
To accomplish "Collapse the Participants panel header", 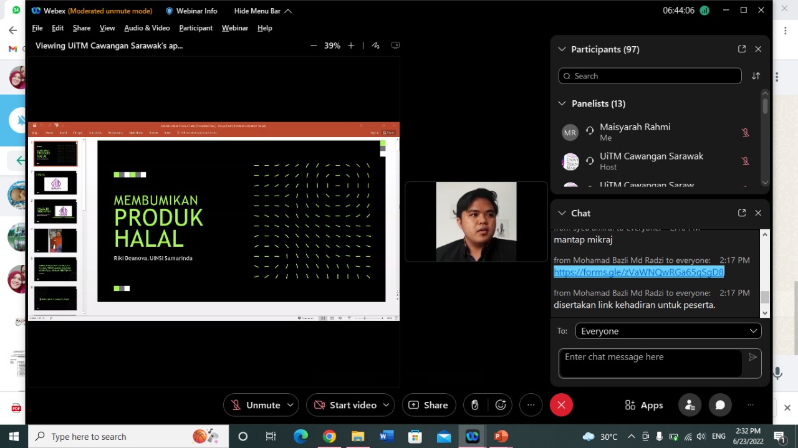I will tap(562, 49).
